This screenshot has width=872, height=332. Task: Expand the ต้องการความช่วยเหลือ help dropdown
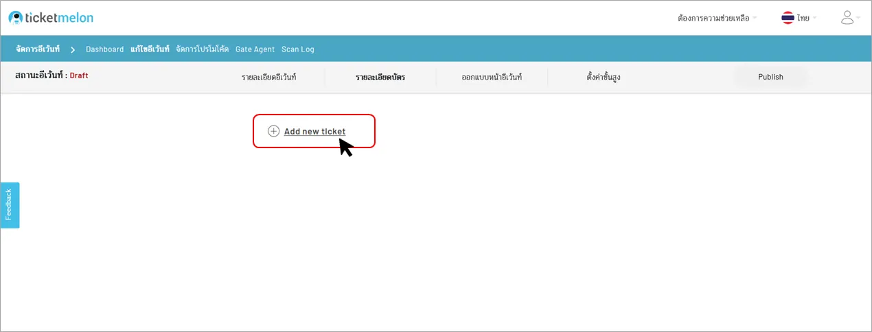point(717,18)
